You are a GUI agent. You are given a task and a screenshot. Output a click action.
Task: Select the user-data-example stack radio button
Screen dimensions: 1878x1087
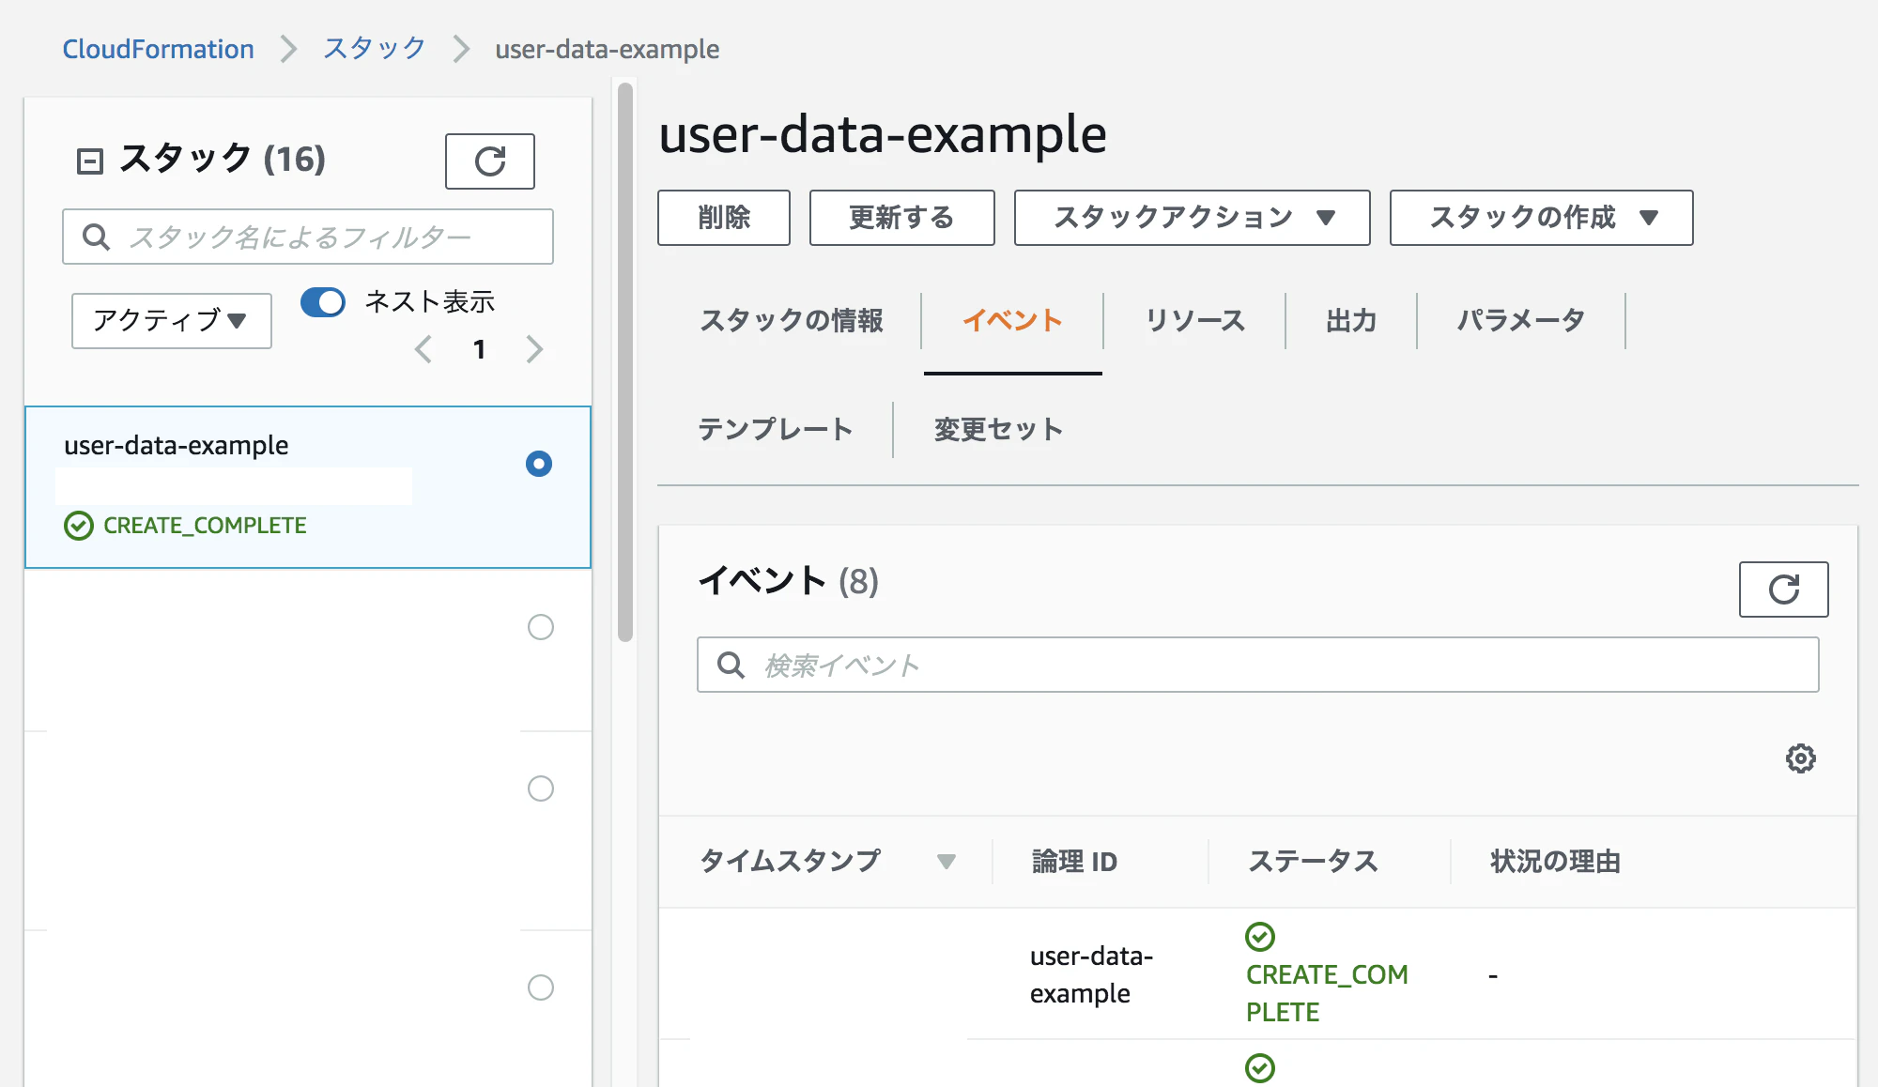(539, 464)
